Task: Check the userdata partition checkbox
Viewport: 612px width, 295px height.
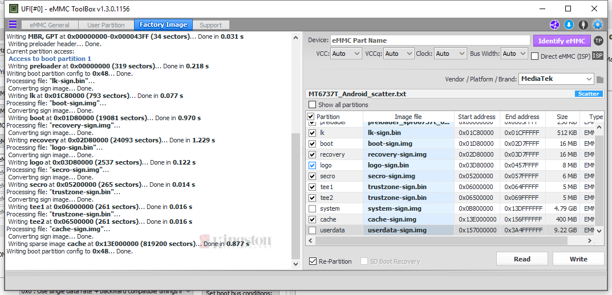Action: (312, 230)
